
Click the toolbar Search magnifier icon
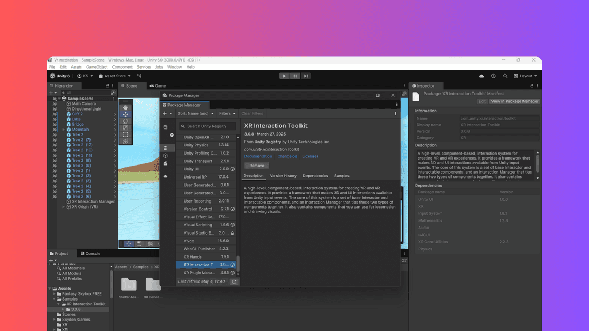(x=505, y=76)
